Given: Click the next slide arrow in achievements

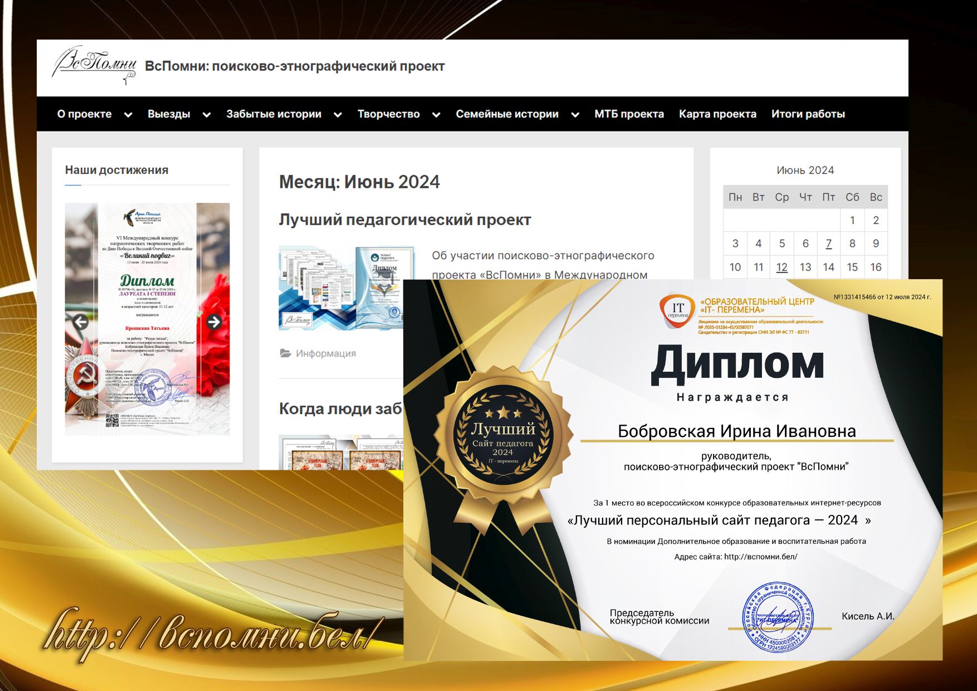Looking at the screenshot, I should pos(214,322).
